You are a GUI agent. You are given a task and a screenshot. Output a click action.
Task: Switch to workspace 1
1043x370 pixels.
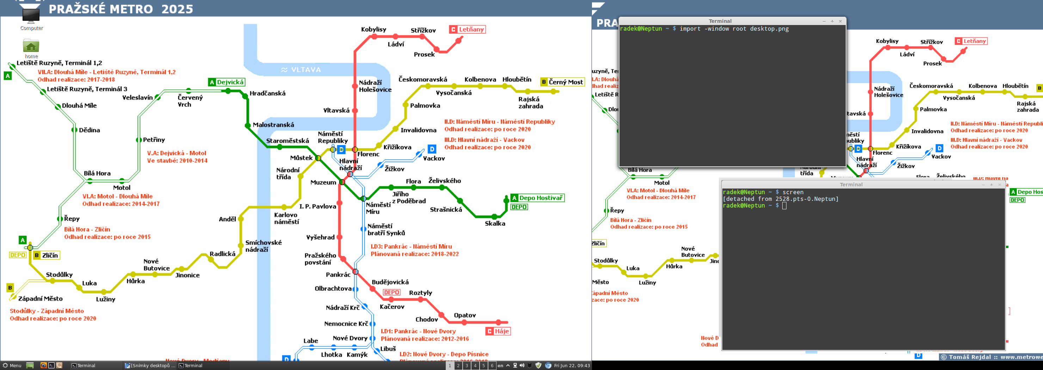(x=449, y=365)
